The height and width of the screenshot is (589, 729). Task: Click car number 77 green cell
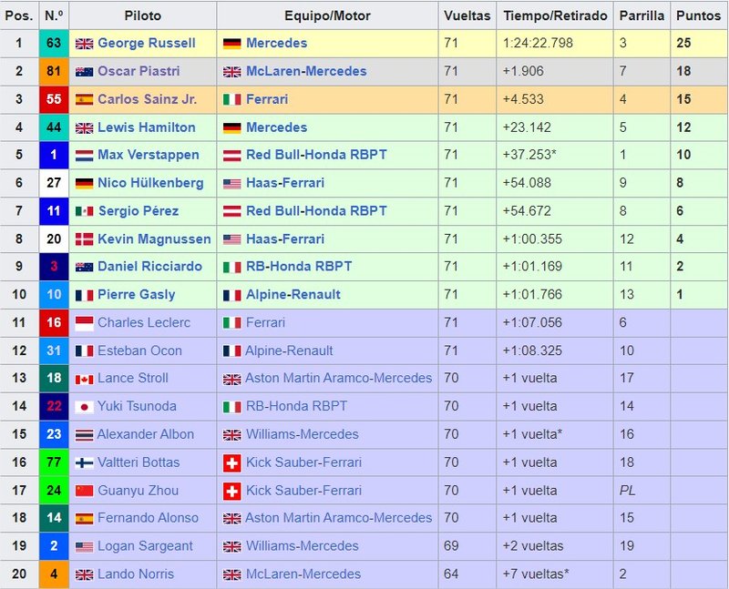[x=54, y=462]
